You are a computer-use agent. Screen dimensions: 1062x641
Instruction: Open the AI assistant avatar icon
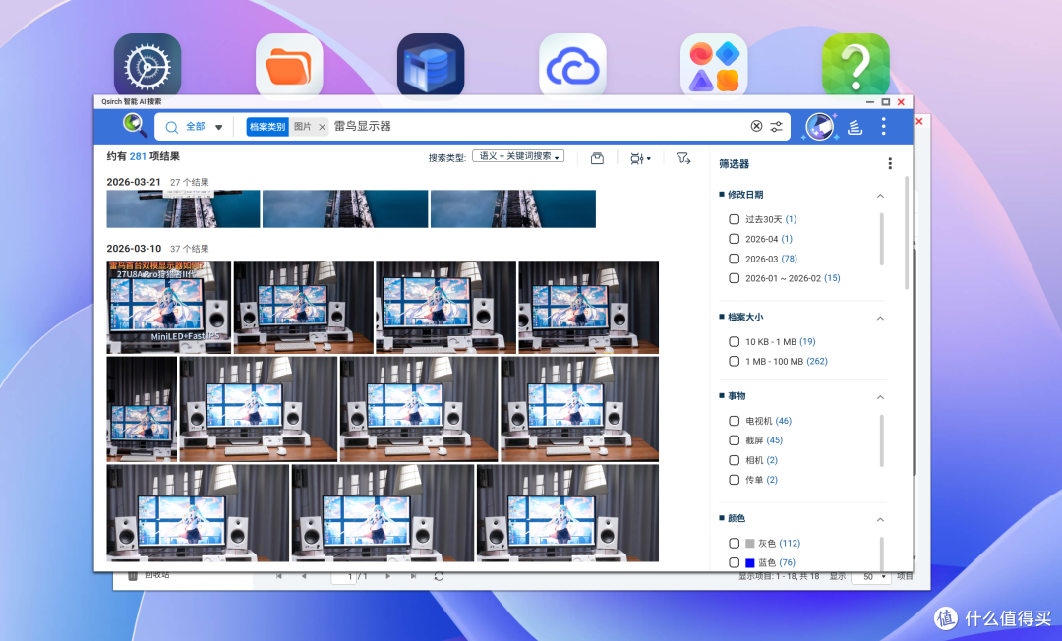[x=819, y=127]
